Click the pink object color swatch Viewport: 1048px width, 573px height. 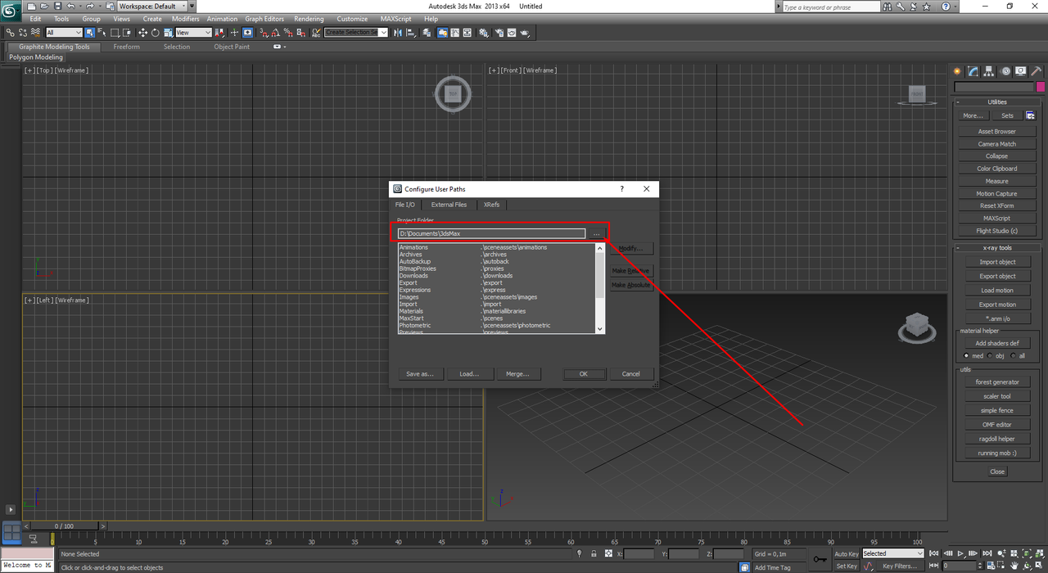(x=1040, y=87)
